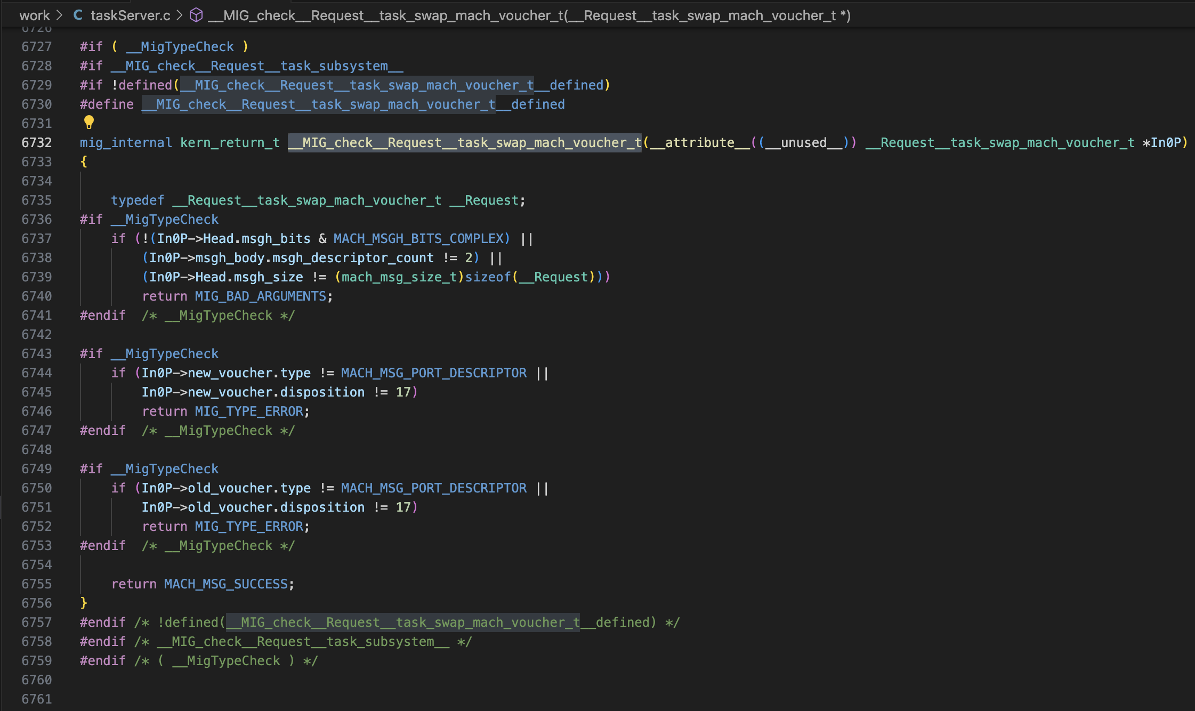Click the cube symbol icon in breadcrumbs
The width and height of the screenshot is (1195, 711).
(196, 15)
